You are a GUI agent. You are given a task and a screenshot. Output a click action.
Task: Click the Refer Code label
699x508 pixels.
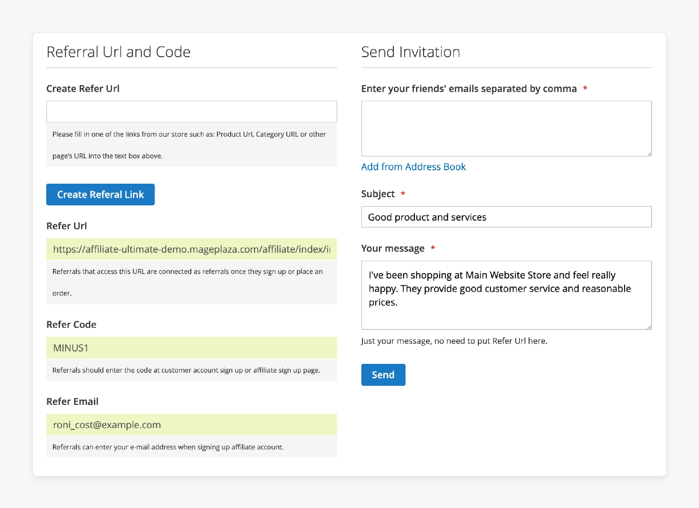click(x=71, y=324)
